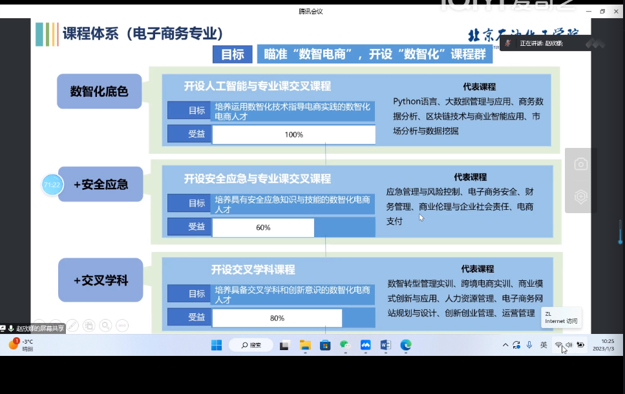Open Microsoft Word from the taskbar
Image resolution: width=625 pixels, height=394 pixels.
(385, 345)
